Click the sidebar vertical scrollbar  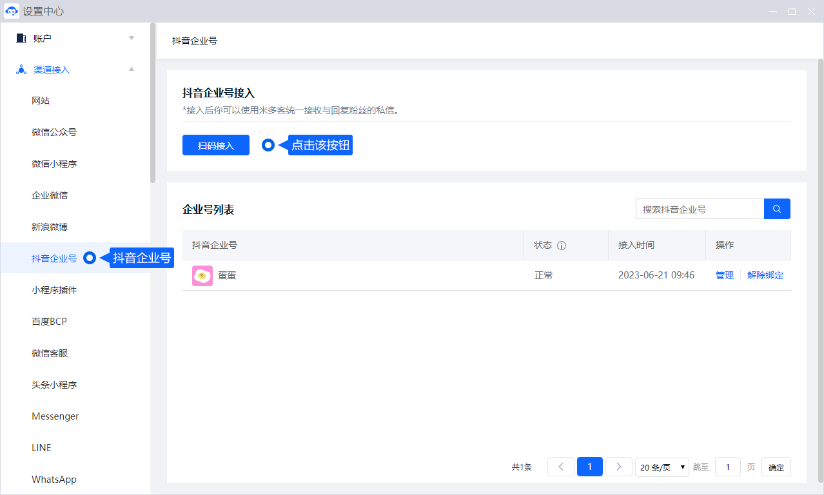click(x=153, y=103)
